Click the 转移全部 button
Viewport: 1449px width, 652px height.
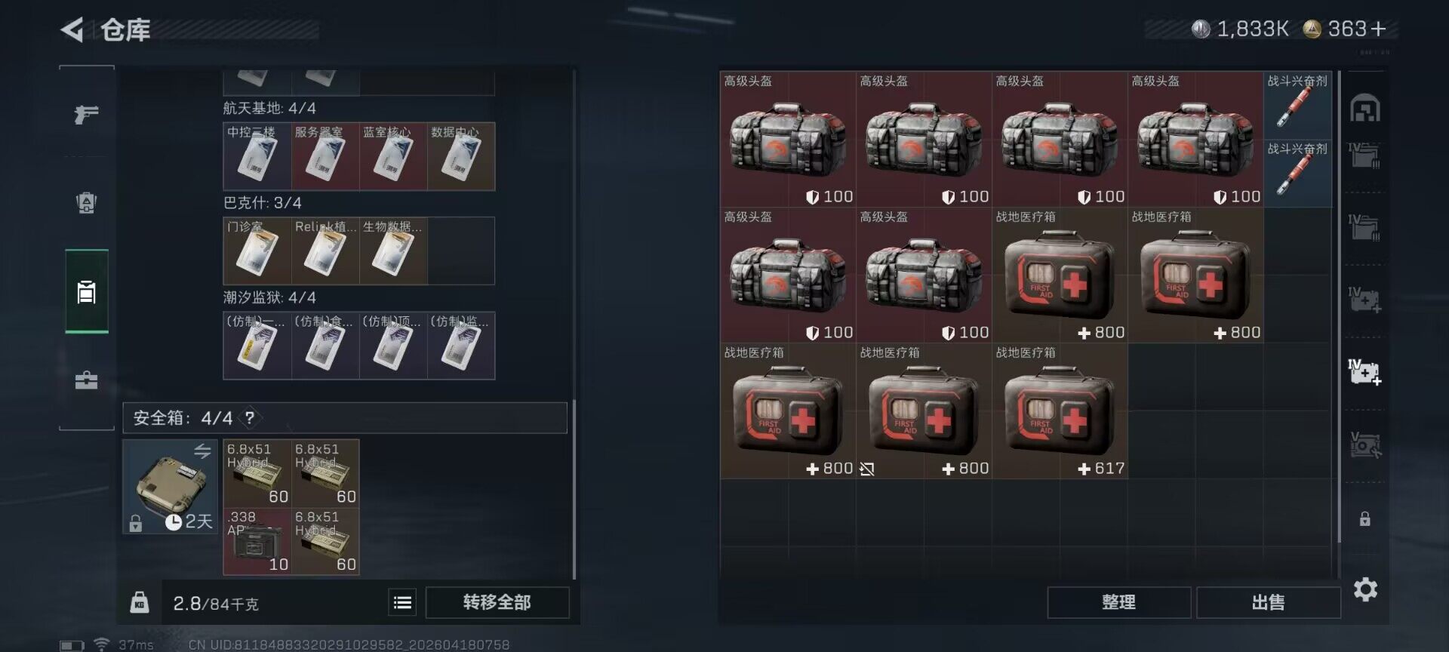coord(497,602)
